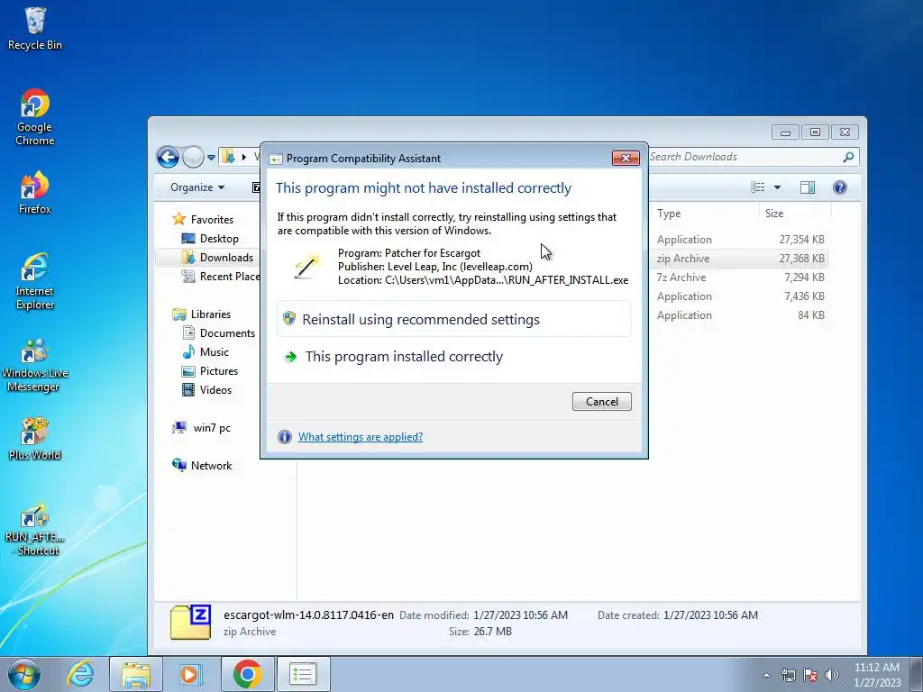Open the Windows Live Messenger desktop shortcut

click(x=35, y=364)
